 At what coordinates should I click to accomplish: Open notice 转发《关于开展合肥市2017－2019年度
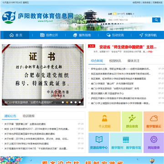pyautogui.click(x=37, y=129)
